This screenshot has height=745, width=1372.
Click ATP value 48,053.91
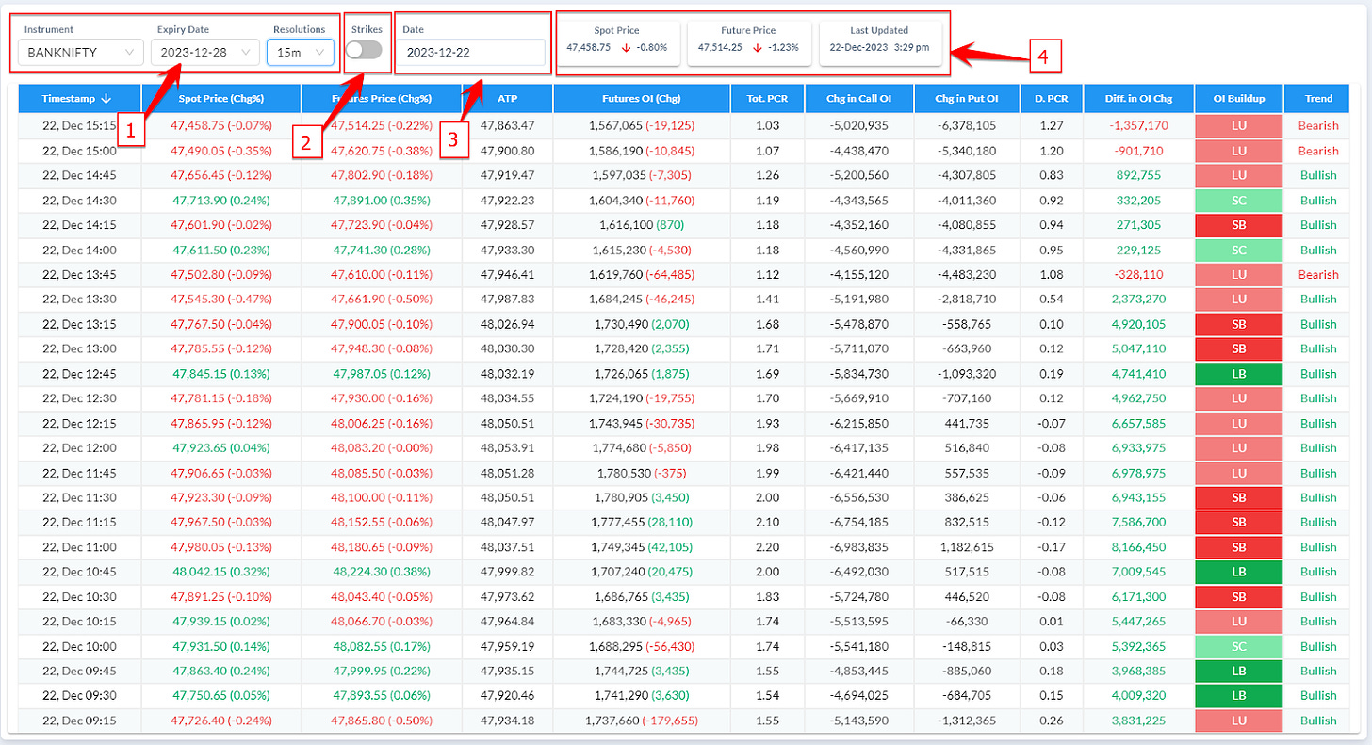pos(508,447)
